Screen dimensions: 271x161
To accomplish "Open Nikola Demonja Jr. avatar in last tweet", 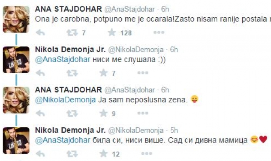I will [16, 140].
